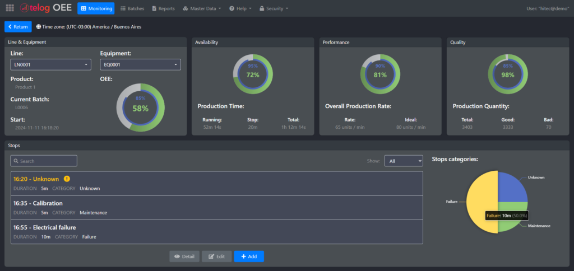Click the telog OEE logo

point(47,8)
